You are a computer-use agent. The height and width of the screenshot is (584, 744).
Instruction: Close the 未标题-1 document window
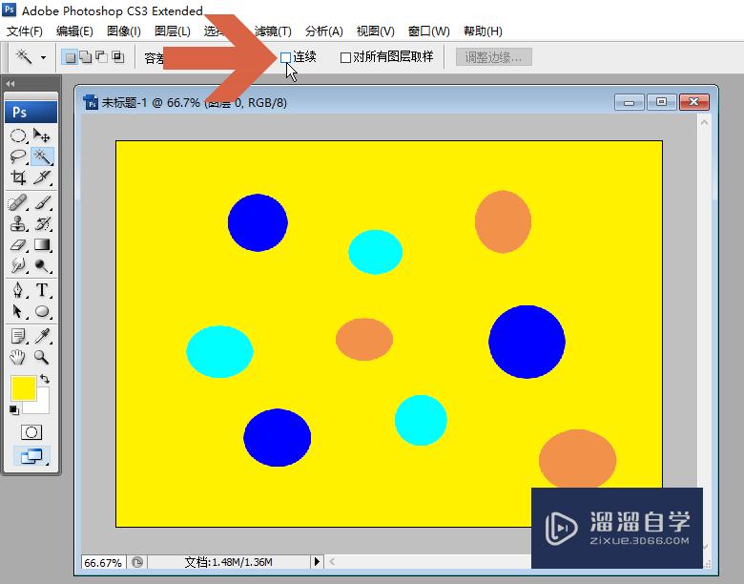[694, 102]
